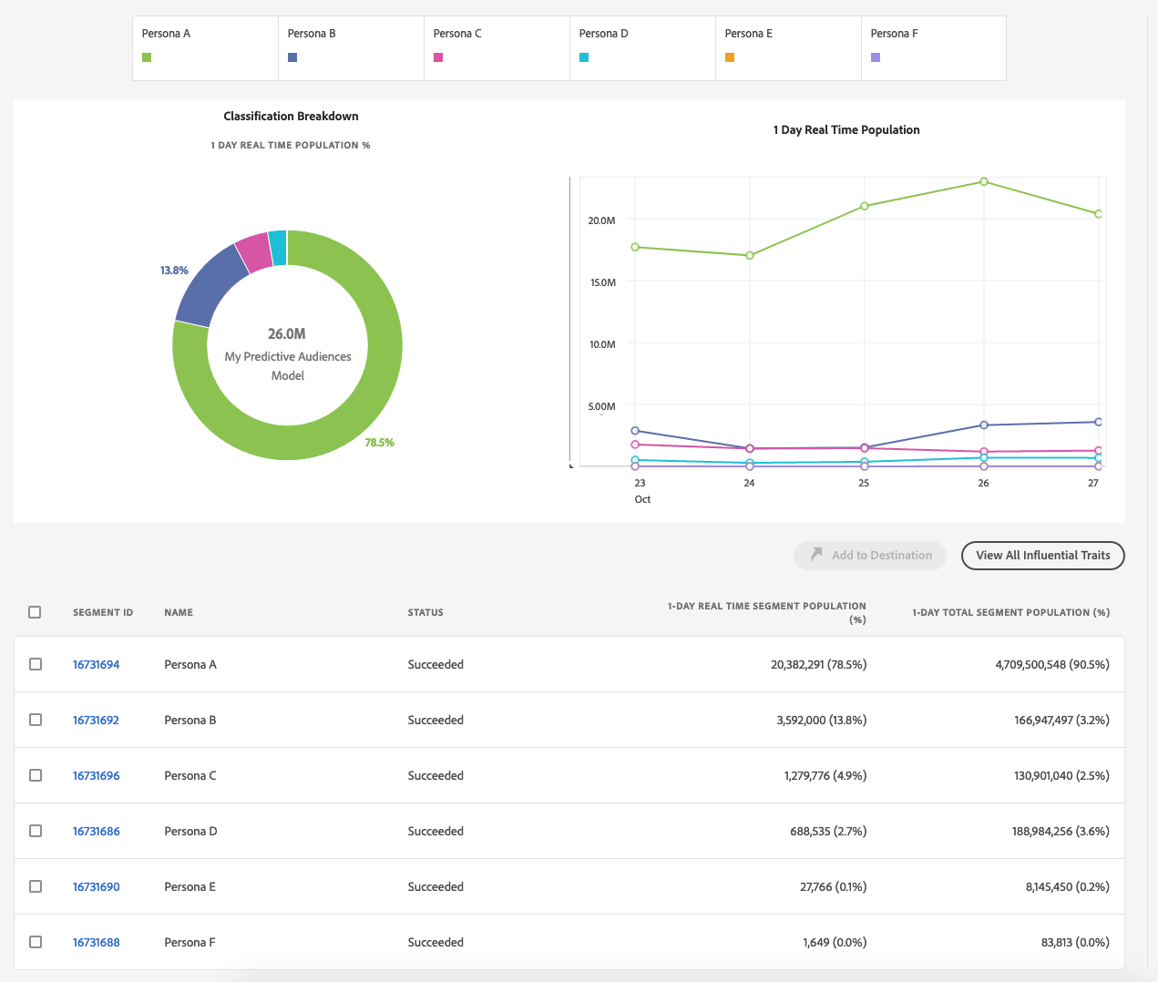This screenshot has width=1158, height=982.
Task: Open segment ID 16731694 link
Action: [x=97, y=664]
